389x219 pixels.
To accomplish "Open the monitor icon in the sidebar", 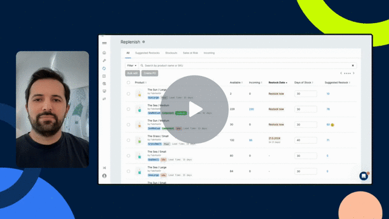I will click(x=104, y=91).
